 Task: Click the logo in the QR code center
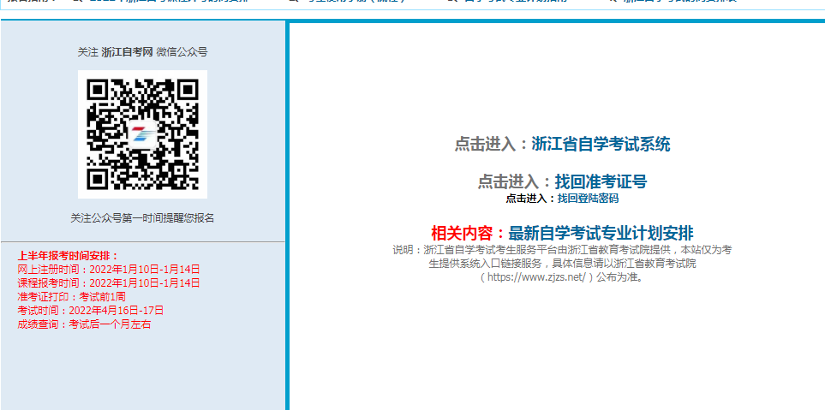142,134
